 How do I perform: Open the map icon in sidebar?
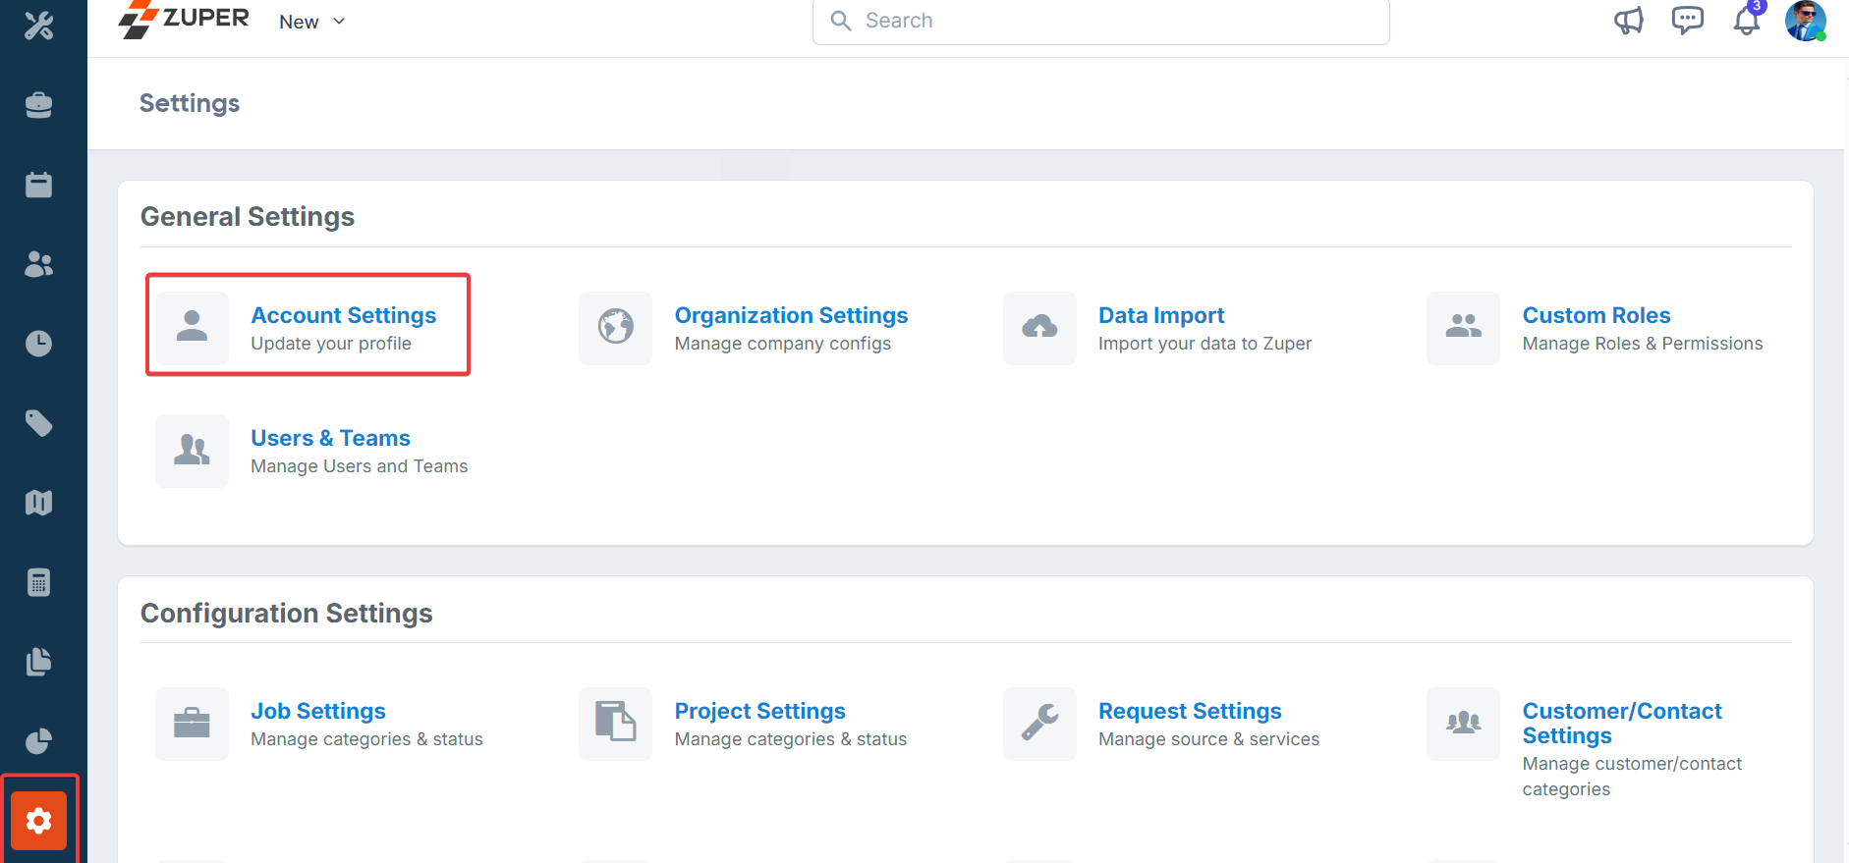point(38,503)
